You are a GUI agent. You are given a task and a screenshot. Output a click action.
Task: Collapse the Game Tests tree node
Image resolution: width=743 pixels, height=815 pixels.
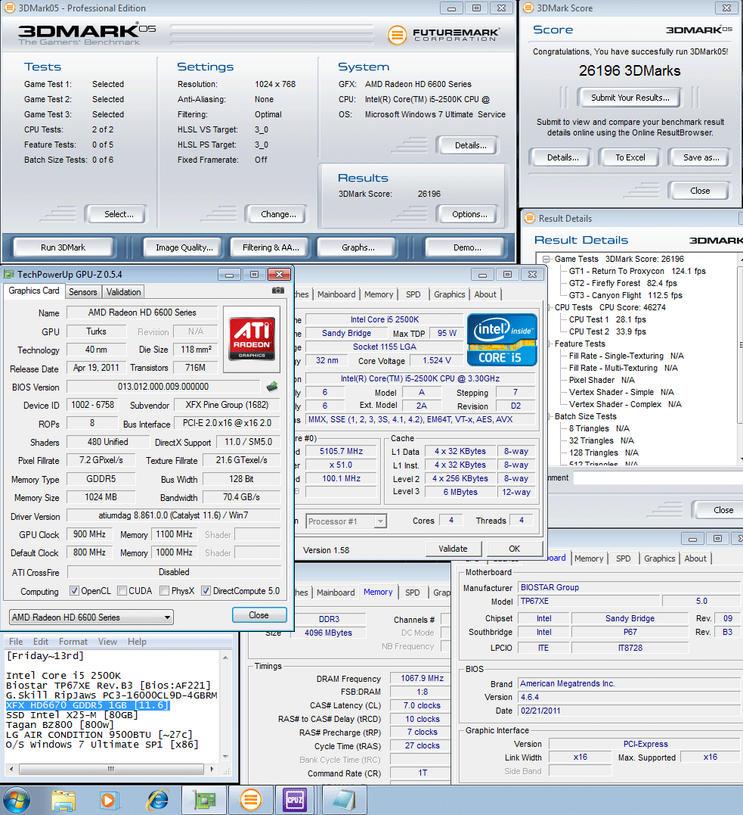[x=546, y=259]
